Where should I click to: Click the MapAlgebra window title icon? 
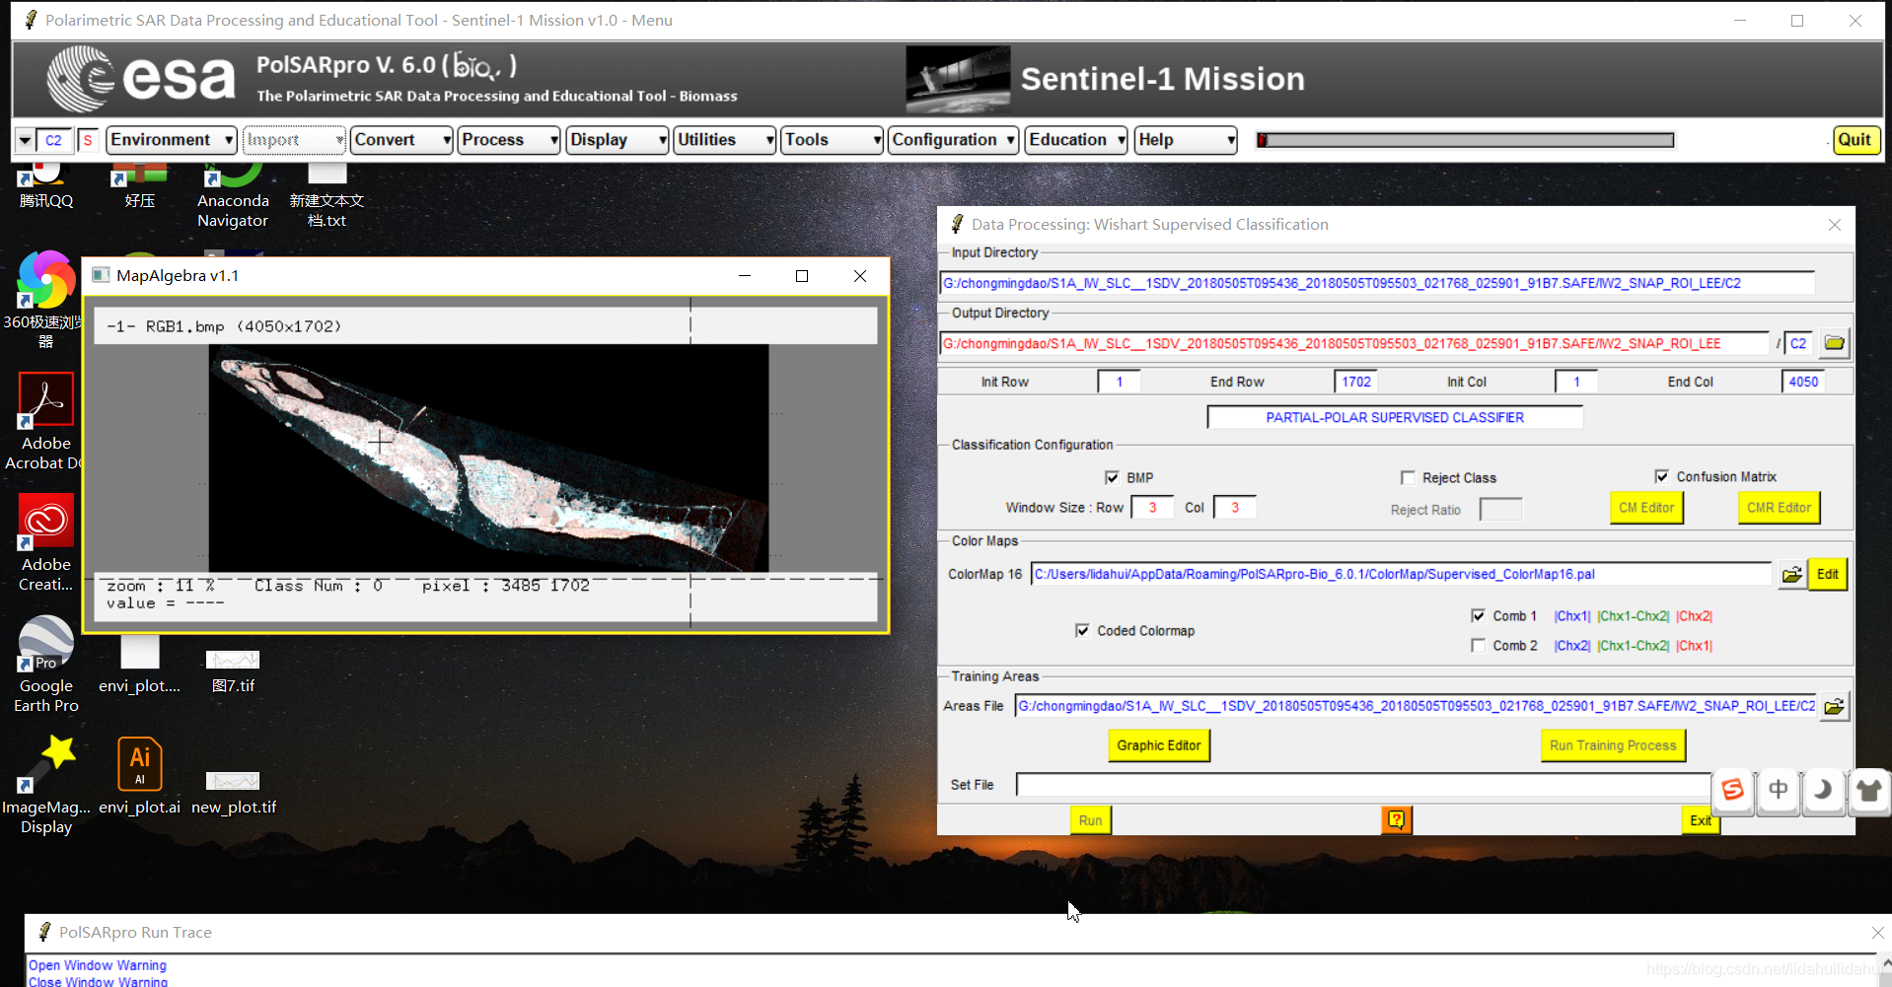[x=101, y=275]
